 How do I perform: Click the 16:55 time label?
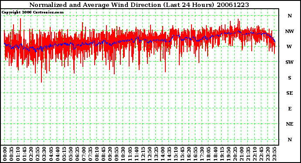tap(195, 154)
